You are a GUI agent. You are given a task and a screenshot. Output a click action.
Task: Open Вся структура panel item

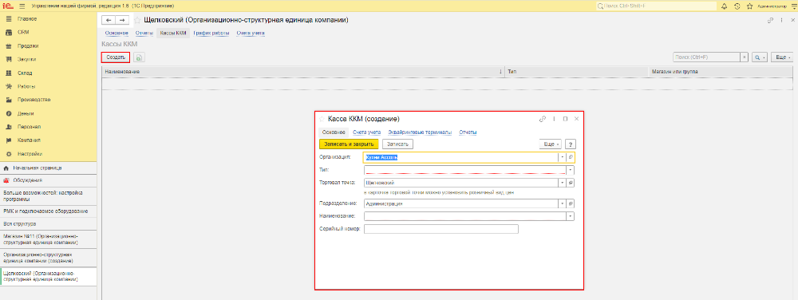pos(49,223)
